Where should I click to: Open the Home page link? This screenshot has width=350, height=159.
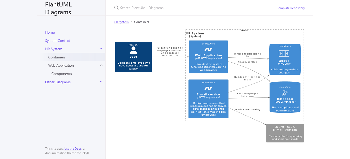click(50, 32)
